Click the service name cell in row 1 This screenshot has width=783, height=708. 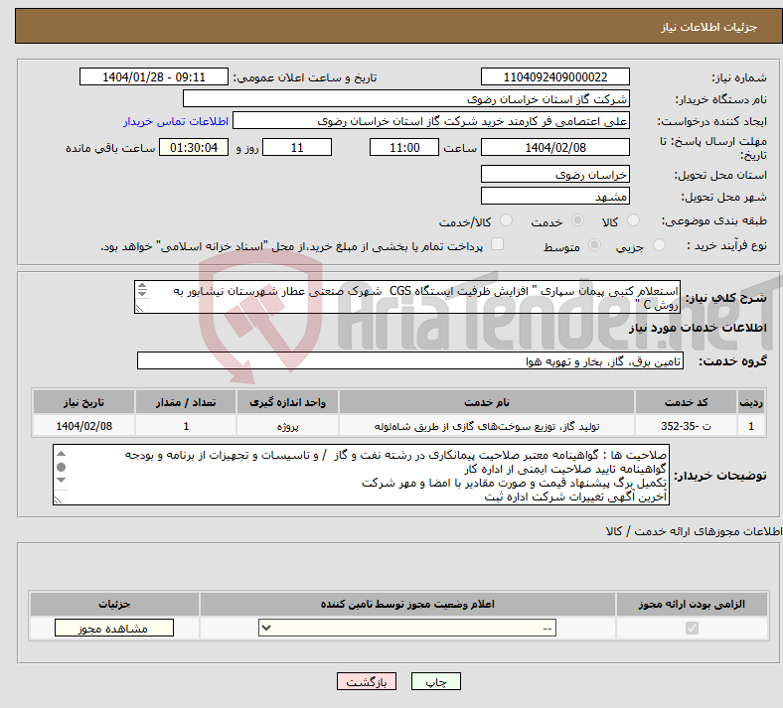click(486, 426)
